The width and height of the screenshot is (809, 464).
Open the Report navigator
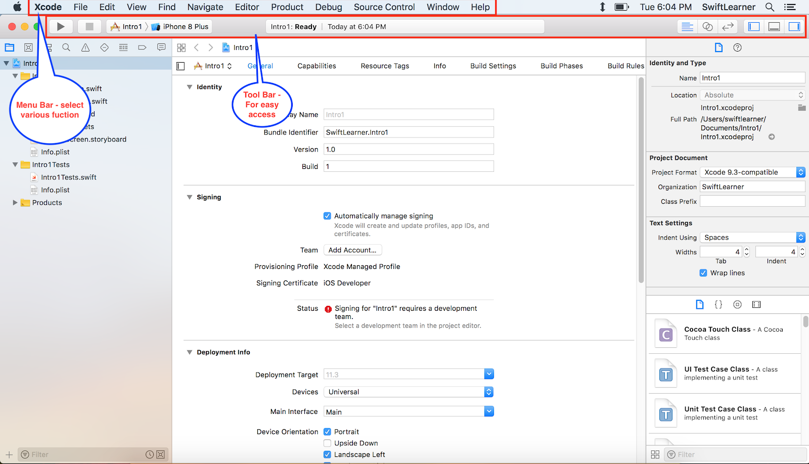point(161,48)
